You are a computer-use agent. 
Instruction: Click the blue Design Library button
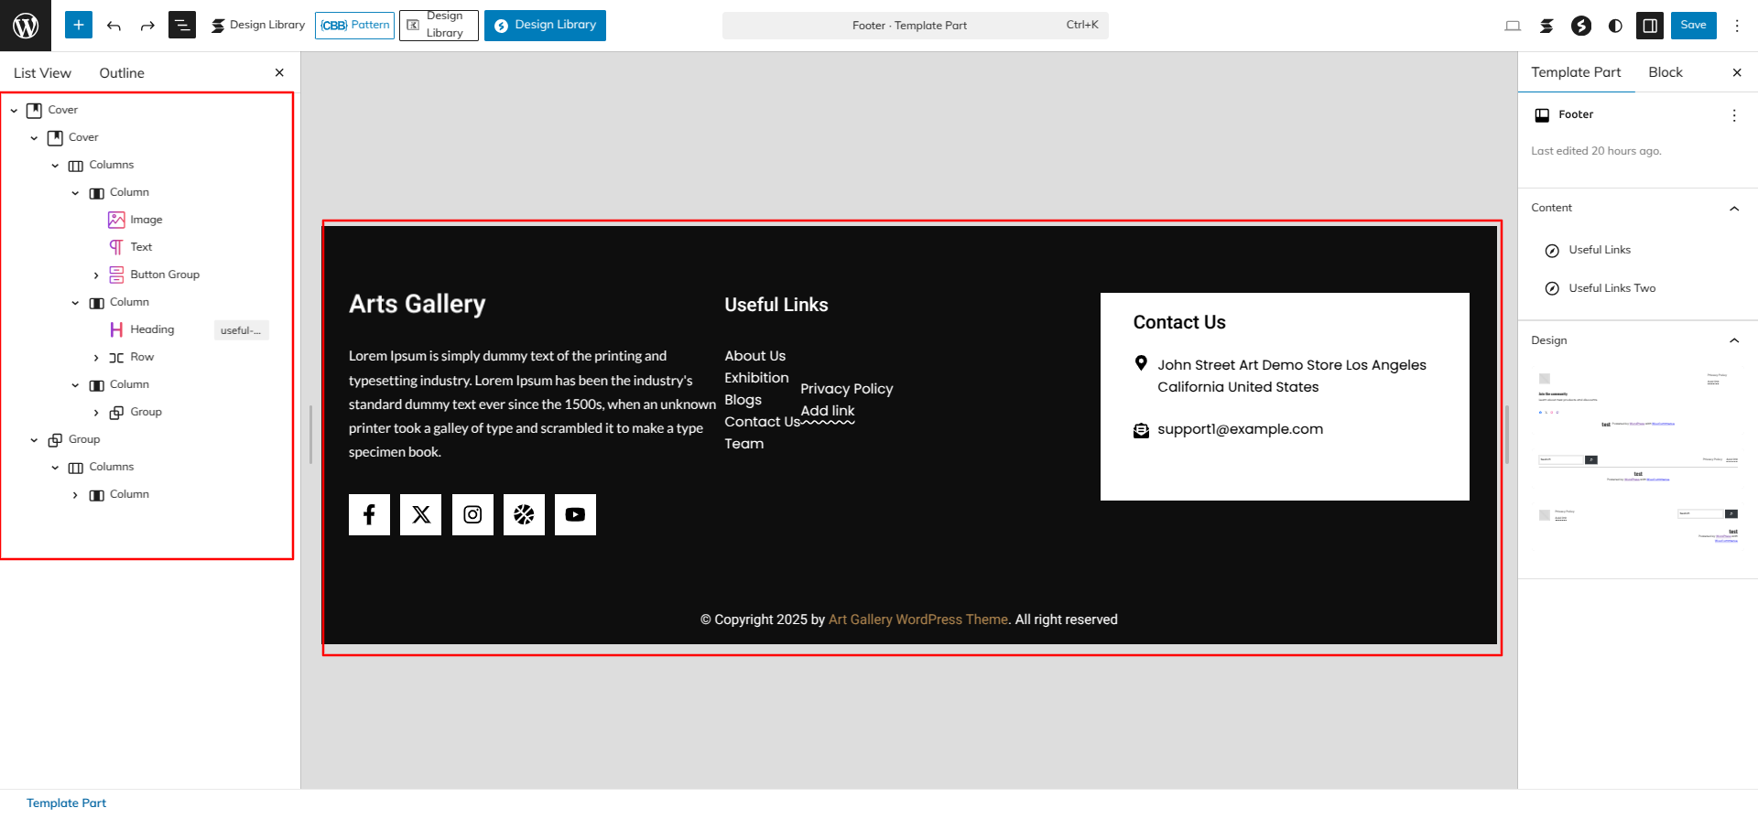point(545,26)
